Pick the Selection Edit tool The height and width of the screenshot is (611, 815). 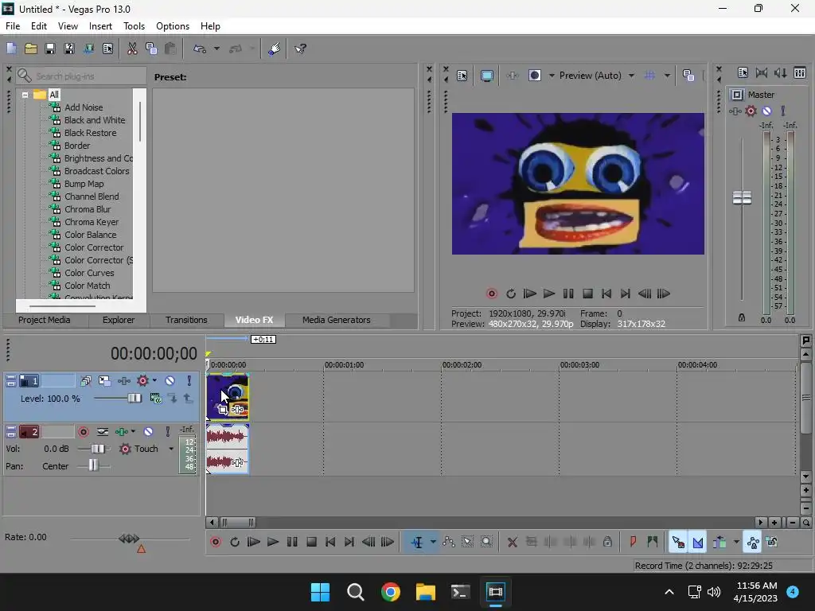pyautogui.click(x=468, y=543)
